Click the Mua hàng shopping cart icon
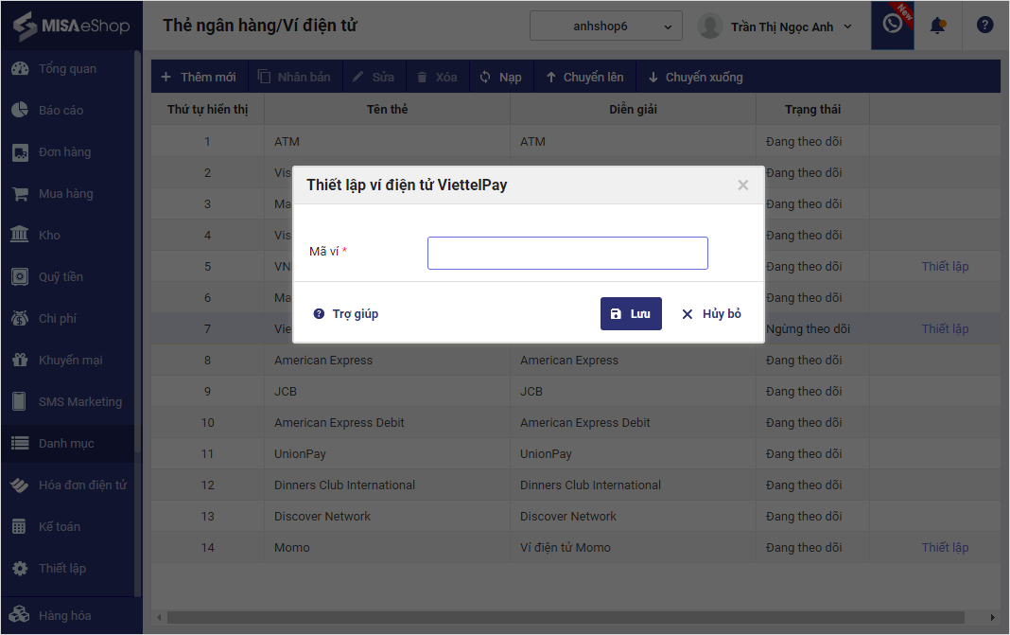1010x635 pixels. [x=19, y=194]
